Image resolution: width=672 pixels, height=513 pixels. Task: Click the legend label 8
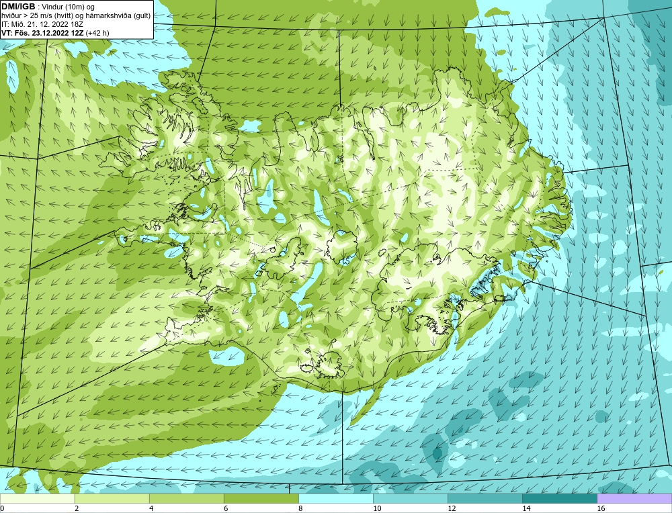click(300, 508)
